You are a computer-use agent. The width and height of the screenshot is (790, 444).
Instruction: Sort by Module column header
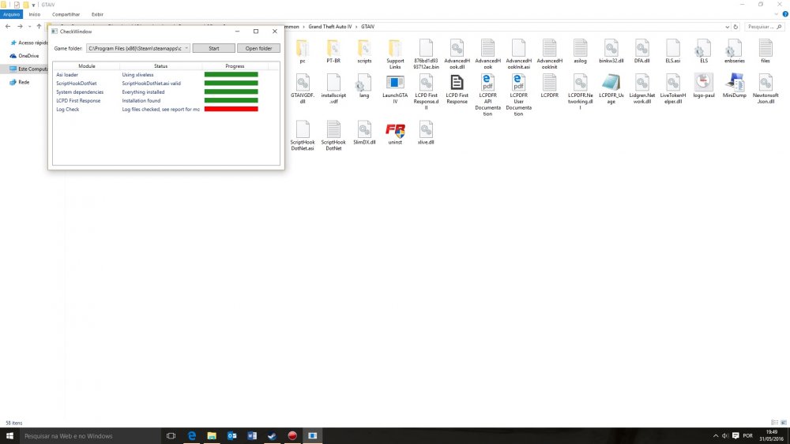pos(86,66)
